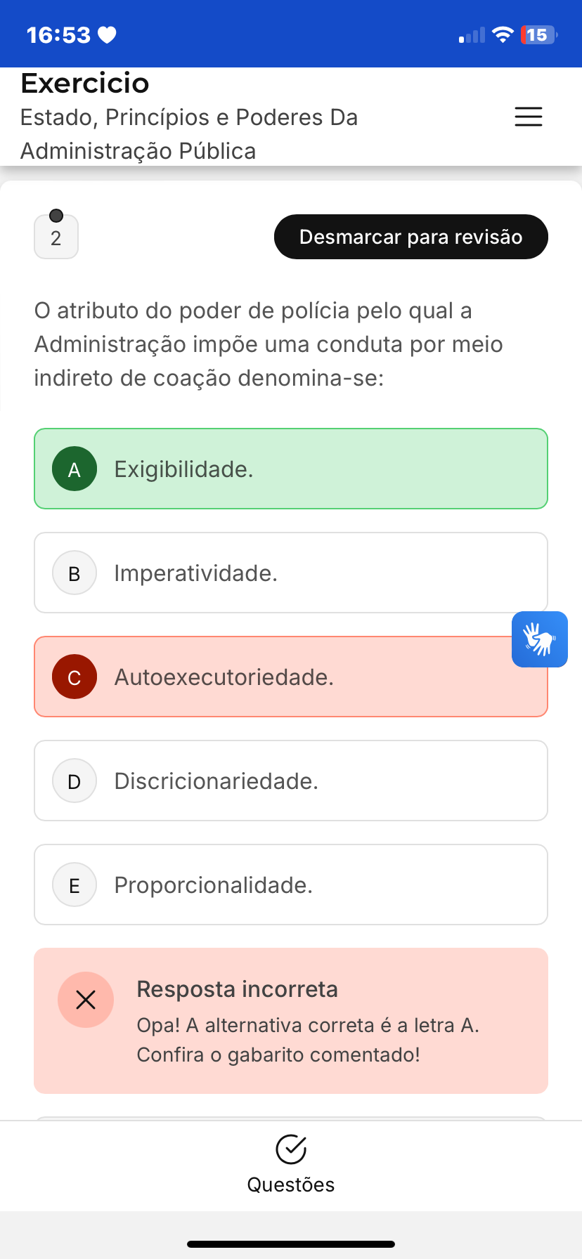Tap the cellular signal bars icon
This screenshot has height=1259, width=582.
pyautogui.click(x=472, y=35)
